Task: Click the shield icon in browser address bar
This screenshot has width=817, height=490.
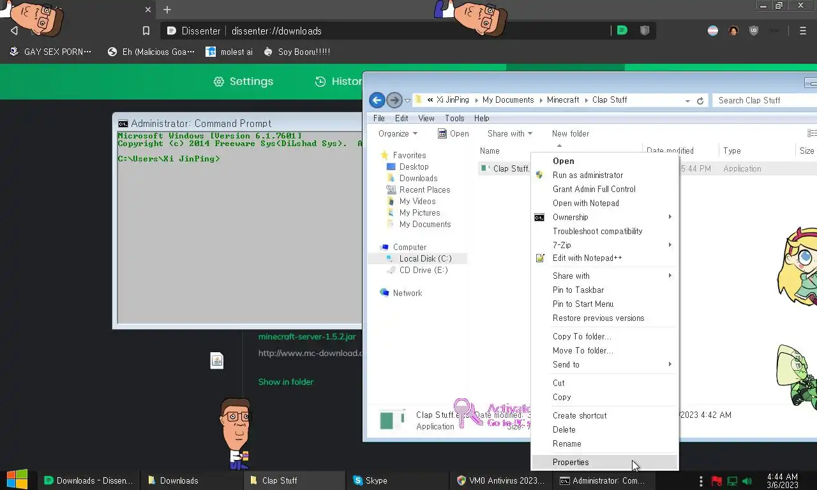Action: coord(645,30)
